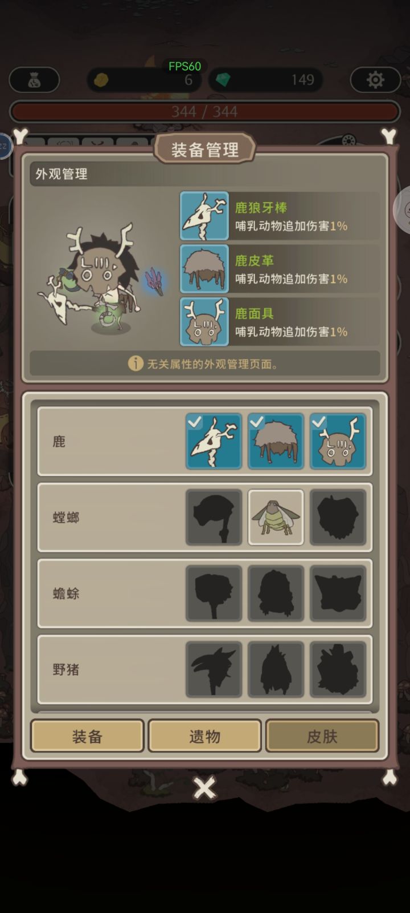Select the locked mantis weapon silhouette
The width and height of the screenshot is (410, 913).
click(214, 517)
